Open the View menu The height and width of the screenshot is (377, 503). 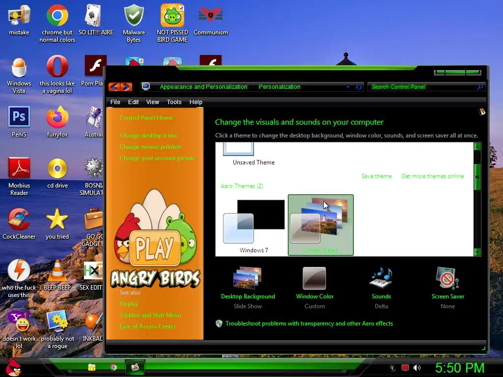coord(152,102)
